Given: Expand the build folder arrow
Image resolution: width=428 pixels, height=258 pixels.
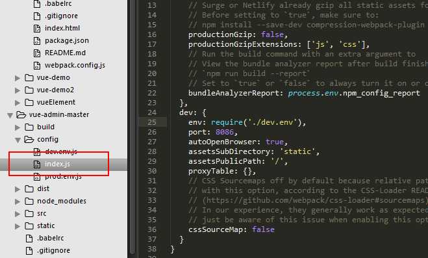Looking at the screenshot, I should 18,127.
